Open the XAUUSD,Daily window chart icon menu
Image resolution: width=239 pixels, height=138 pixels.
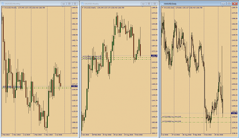(x=162, y=4)
